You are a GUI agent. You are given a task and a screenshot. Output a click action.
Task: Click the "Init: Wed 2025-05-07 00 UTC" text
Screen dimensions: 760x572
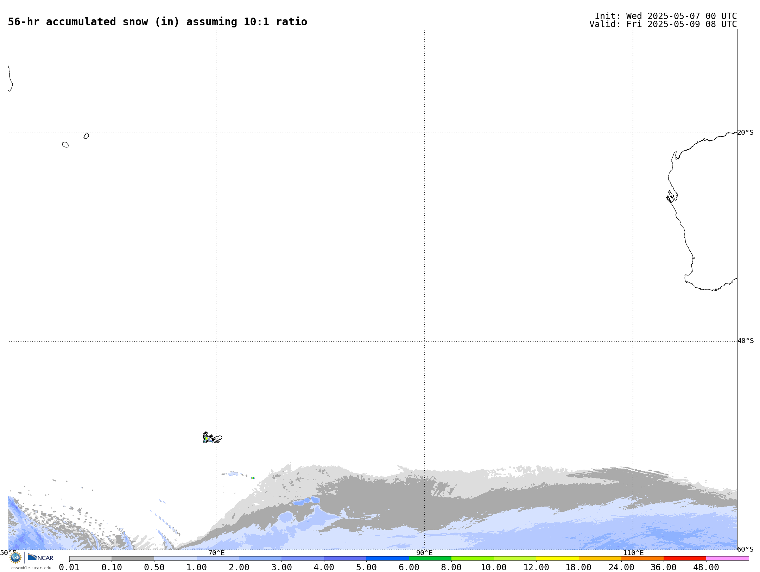click(666, 16)
